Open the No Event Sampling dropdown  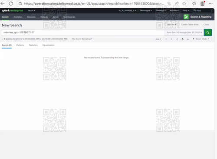pyautogui.click(x=82, y=39)
